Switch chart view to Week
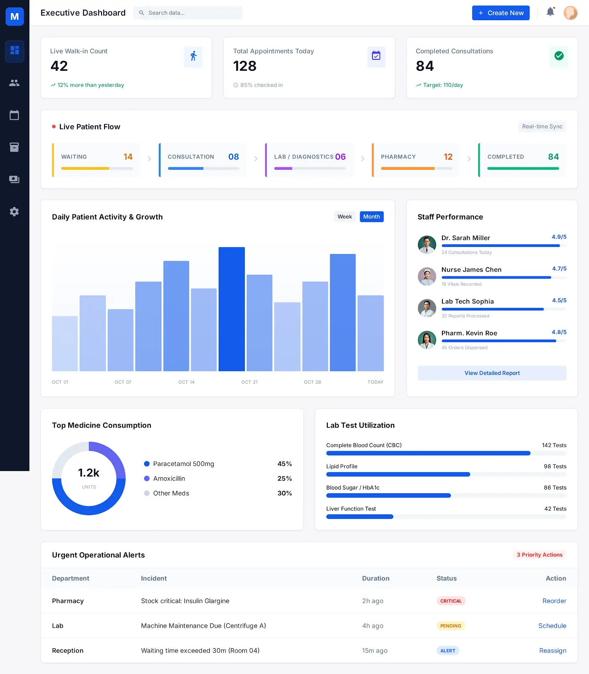This screenshot has height=674, width=589. pyautogui.click(x=344, y=217)
